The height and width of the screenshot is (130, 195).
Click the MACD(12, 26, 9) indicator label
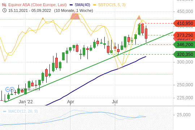pos(23,111)
